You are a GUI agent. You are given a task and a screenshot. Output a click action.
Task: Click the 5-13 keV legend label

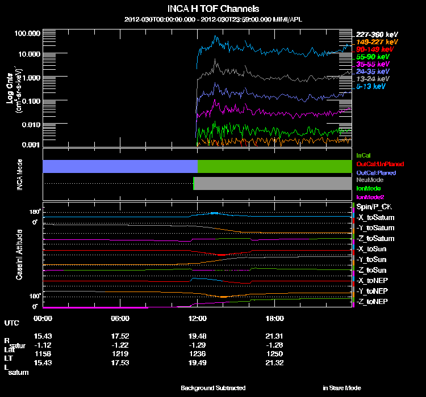[x=371, y=86]
